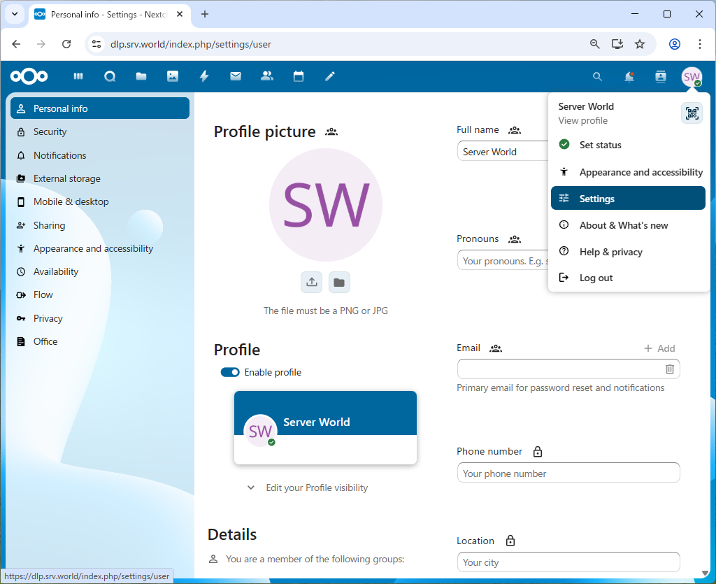Open the Notes pencil icon

pos(330,76)
